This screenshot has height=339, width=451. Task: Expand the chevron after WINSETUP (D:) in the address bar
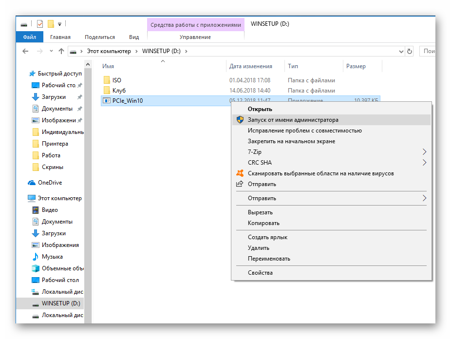(186, 51)
